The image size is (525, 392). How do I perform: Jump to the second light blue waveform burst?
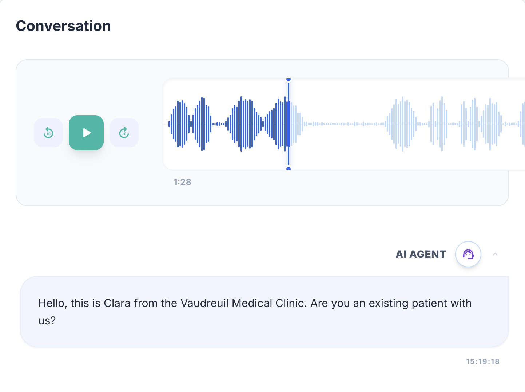440,124
